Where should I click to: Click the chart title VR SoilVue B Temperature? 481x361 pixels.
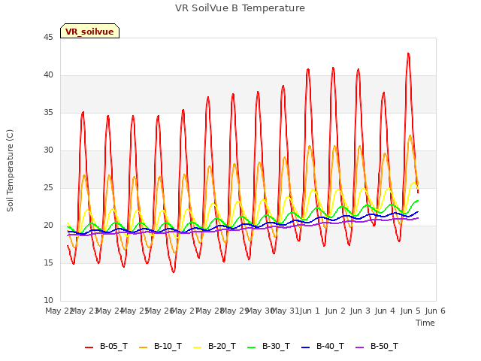[x=240, y=8]
